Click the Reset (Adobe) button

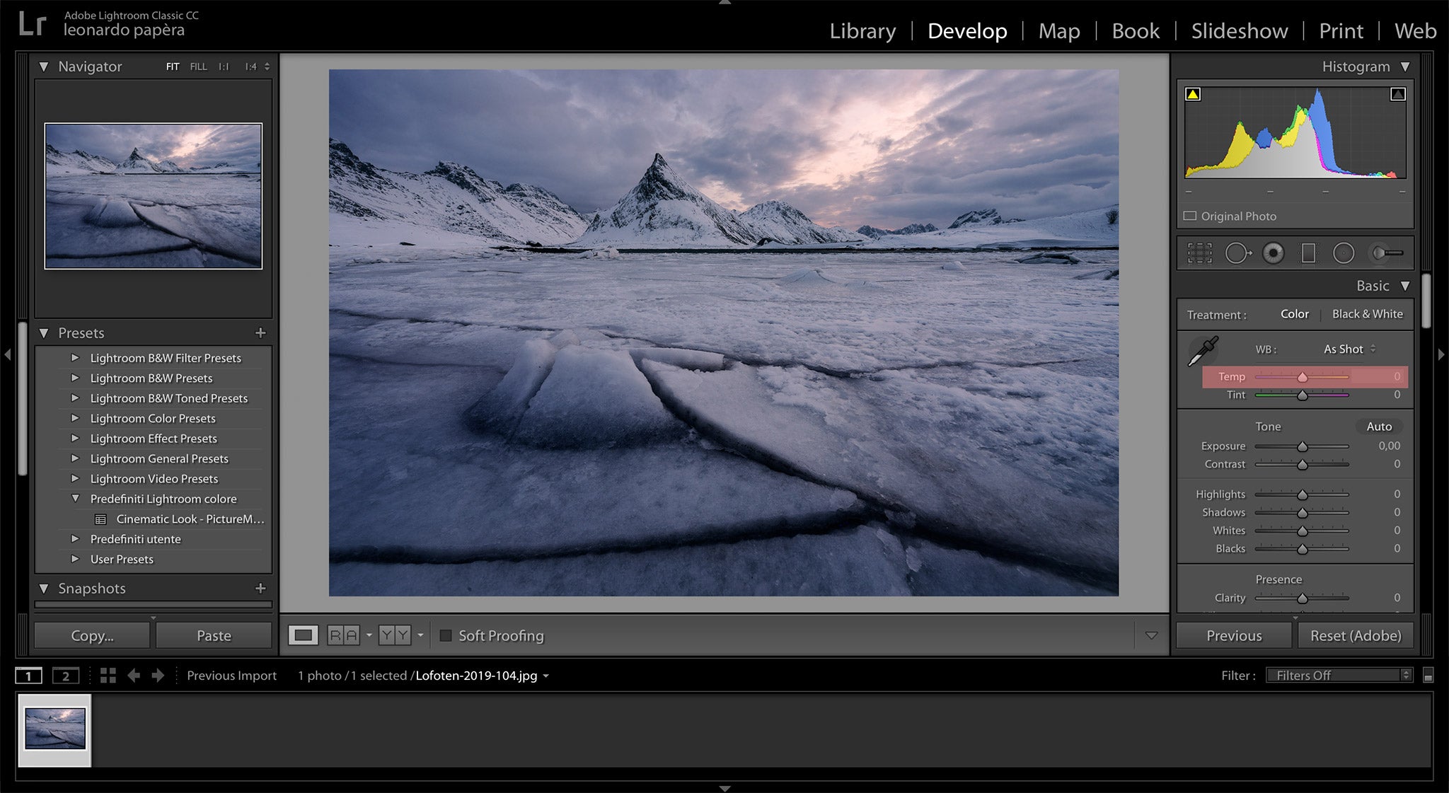(1355, 635)
